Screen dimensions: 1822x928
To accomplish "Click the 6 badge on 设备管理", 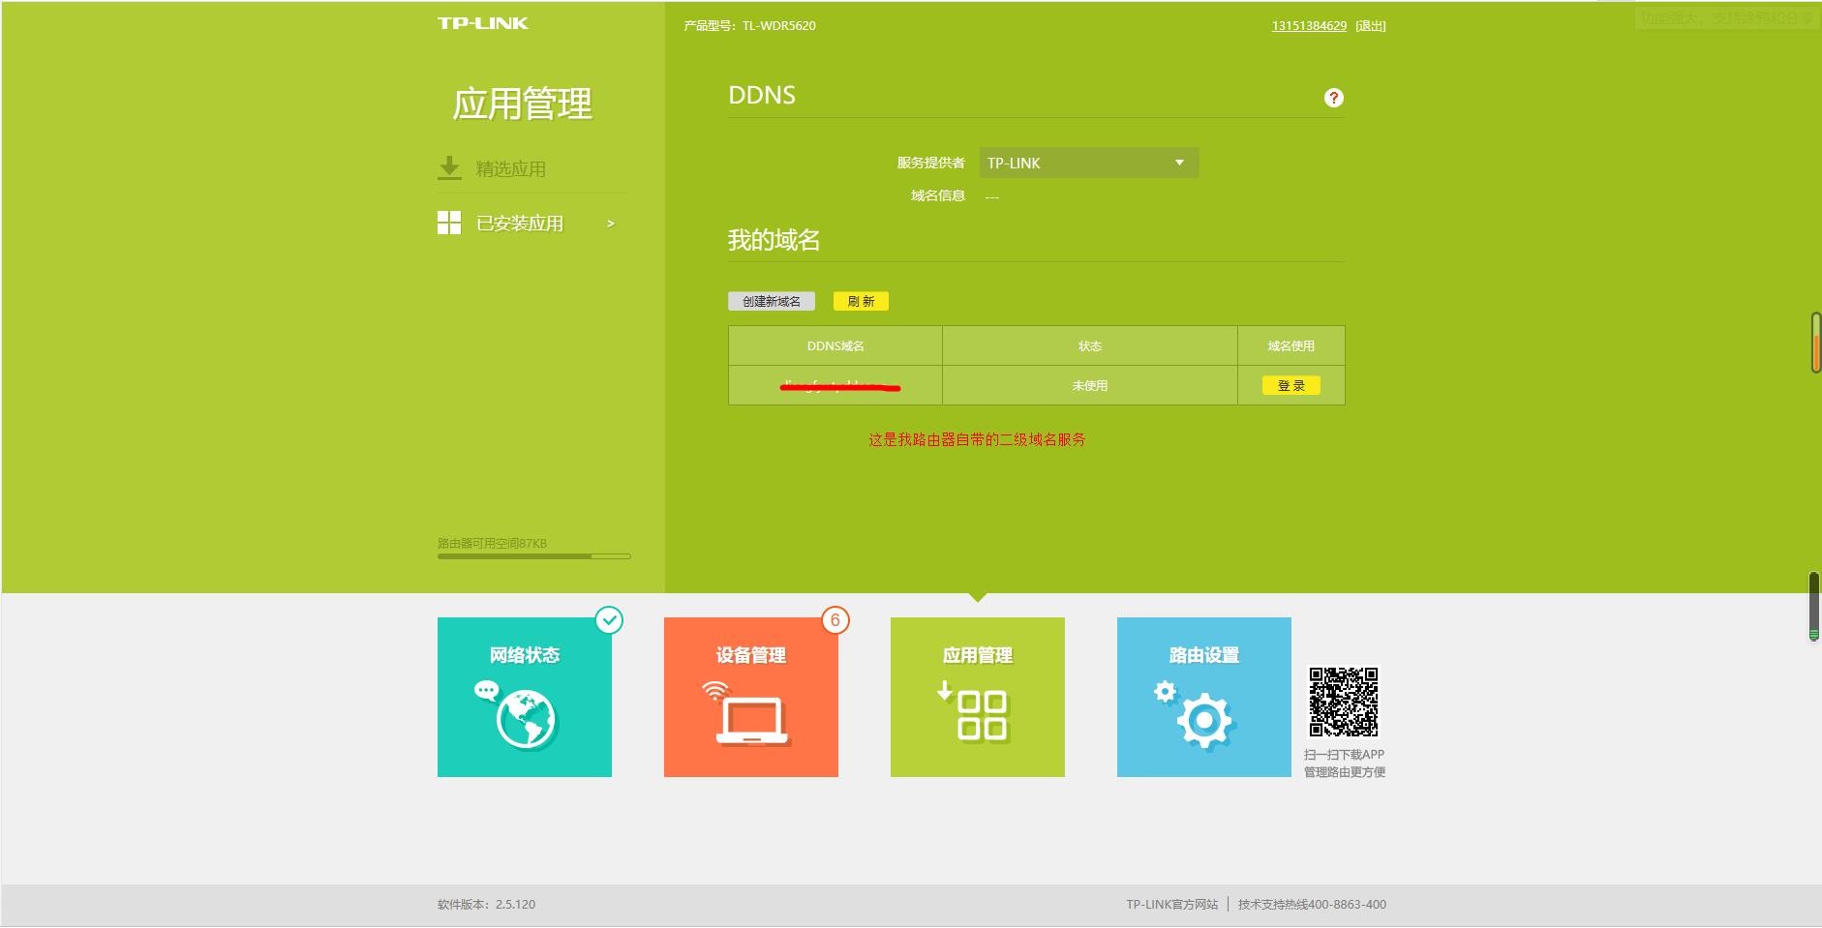I will click(835, 620).
